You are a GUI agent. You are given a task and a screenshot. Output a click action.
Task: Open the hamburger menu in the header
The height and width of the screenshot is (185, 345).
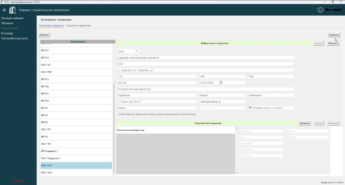pyautogui.click(x=4, y=10)
